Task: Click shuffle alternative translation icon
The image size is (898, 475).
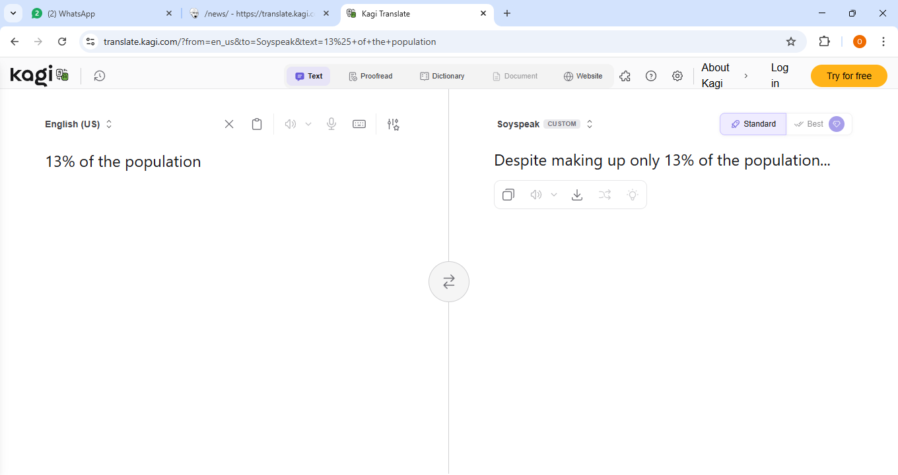Action: click(605, 195)
